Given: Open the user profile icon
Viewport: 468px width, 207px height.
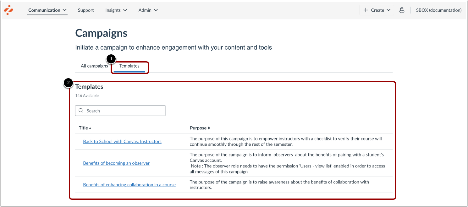Looking at the screenshot, I should (x=402, y=10).
